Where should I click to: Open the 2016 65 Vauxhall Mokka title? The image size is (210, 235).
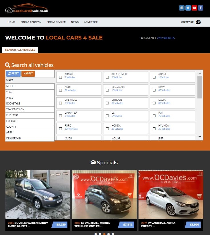pyautogui.click(x=92, y=224)
